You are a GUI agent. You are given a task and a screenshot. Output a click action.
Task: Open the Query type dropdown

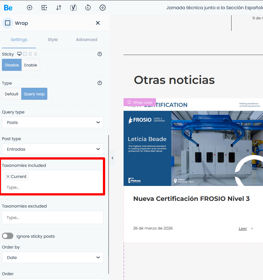click(x=53, y=122)
